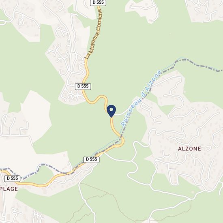
Task: Click the D 555 shield where stream meets the road
Action: click(91, 159)
